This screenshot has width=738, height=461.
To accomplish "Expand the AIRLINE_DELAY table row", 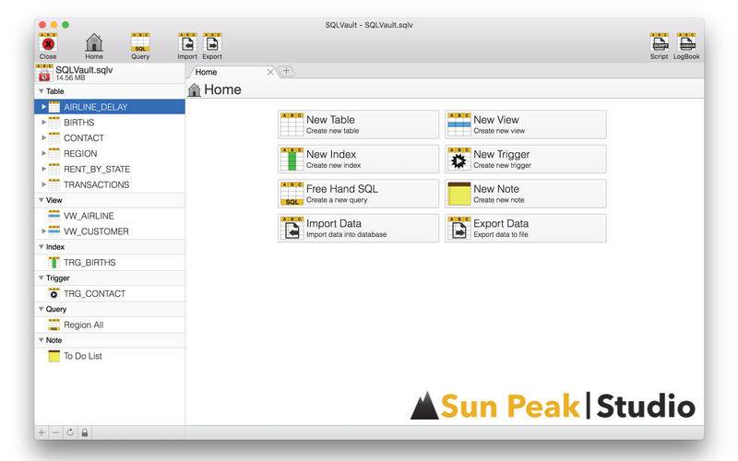I will [43, 107].
